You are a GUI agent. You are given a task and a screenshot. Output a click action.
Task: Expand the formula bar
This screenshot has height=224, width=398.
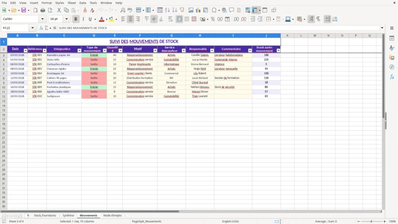[382, 28]
